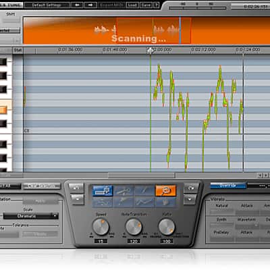Click the highlighted orange piano key
Screen dimensions: 270x270
(3, 110)
